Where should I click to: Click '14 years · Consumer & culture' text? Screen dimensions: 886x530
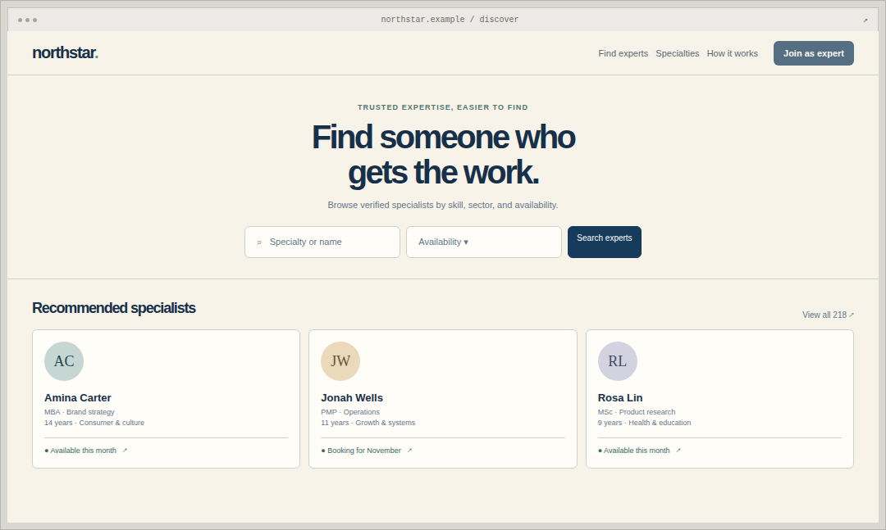94,423
